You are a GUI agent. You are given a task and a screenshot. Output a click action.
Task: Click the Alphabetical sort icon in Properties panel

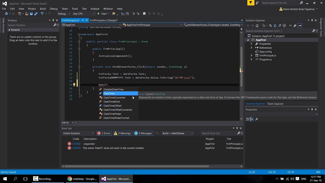tap(252, 119)
